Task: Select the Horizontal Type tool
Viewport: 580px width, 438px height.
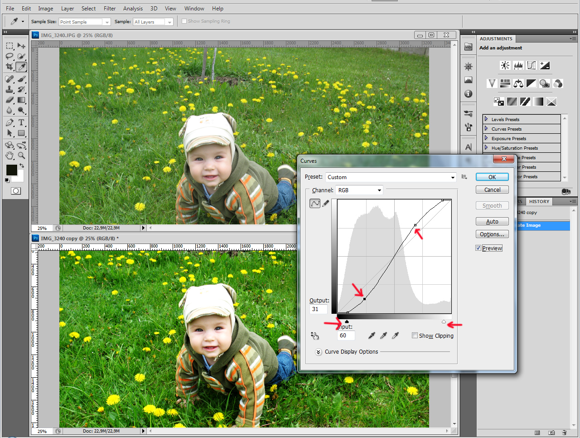Action: coord(21,122)
